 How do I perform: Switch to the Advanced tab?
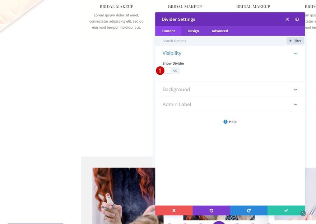220,31
